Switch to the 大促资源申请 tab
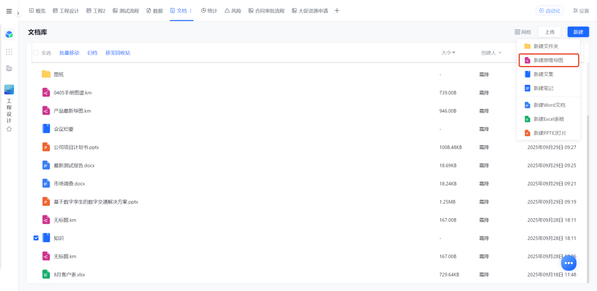Image resolution: width=597 pixels, height=291 pixels. pos(310,11)
